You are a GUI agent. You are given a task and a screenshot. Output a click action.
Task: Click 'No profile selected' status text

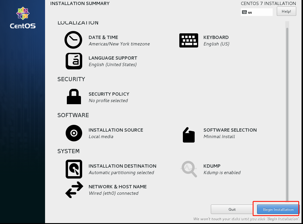[x=108, y=101]
